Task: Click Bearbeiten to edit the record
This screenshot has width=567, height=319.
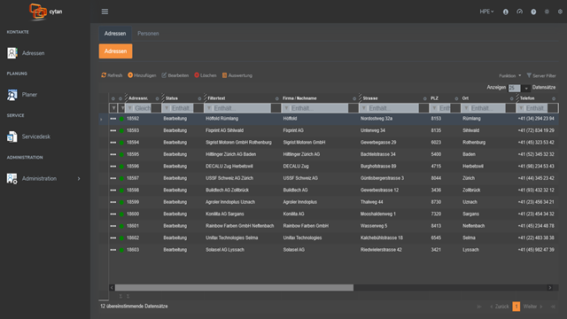Action: click(175, 75)
